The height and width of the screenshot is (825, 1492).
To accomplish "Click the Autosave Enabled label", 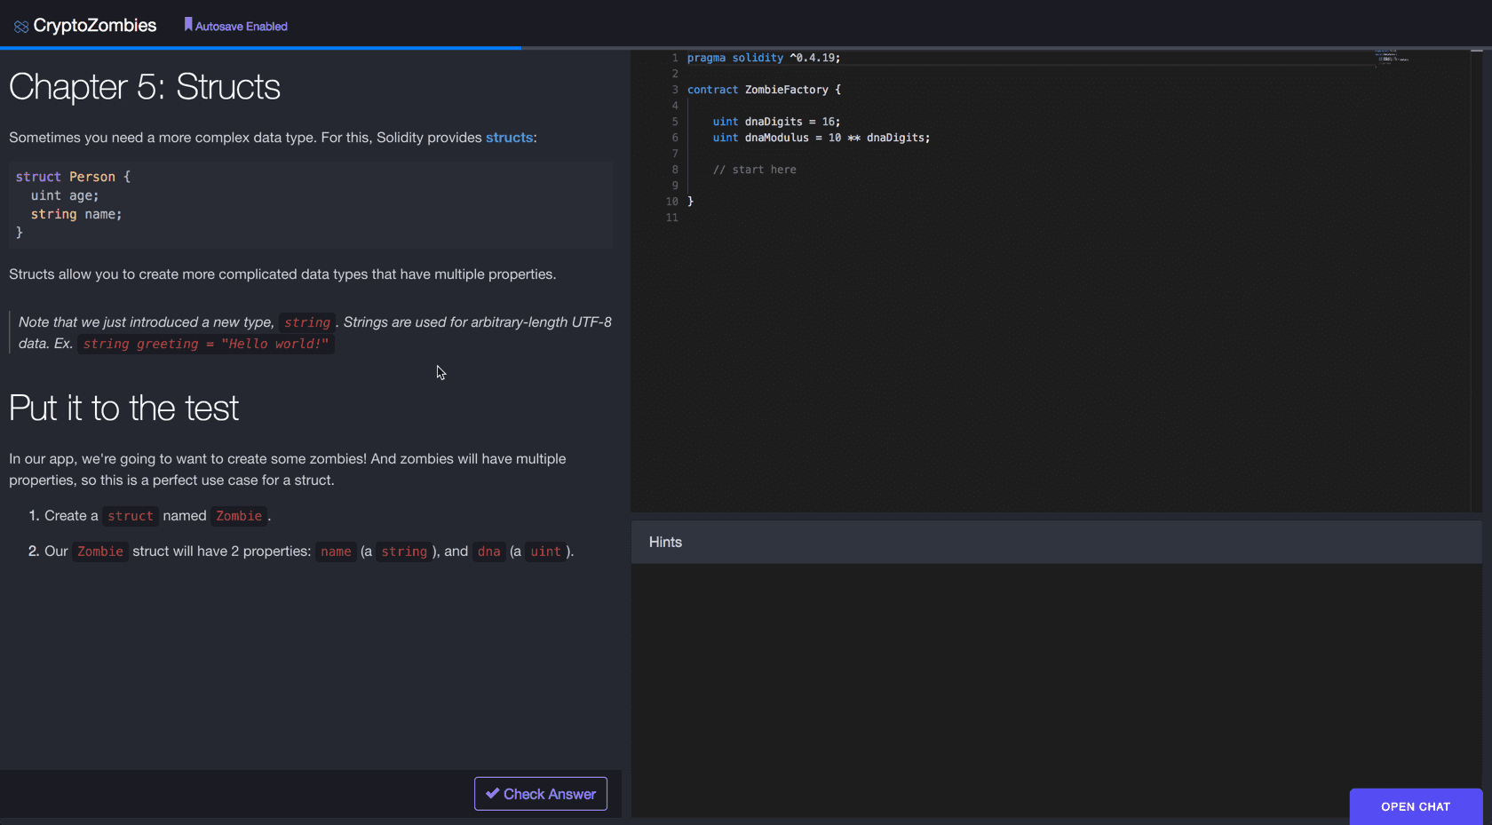I will coord(241,27).
